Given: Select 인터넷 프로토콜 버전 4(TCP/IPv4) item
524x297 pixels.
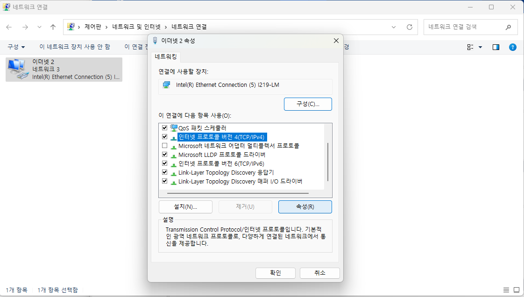Looking at the screenshot, I should point(221,137).
